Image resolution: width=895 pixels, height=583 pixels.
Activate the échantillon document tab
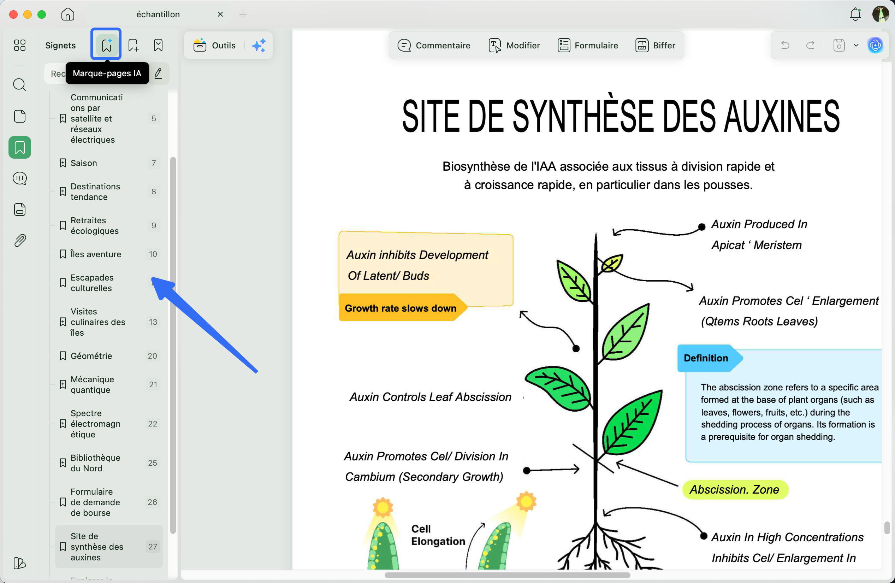(158, 14)
